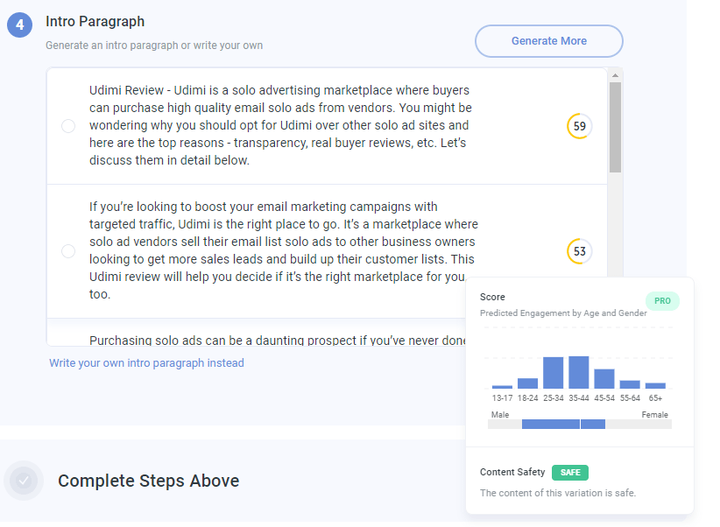This screenshot has width=720, height=527.
Task: Click the 45-54 age engagement bar
Action: (604, 379)
